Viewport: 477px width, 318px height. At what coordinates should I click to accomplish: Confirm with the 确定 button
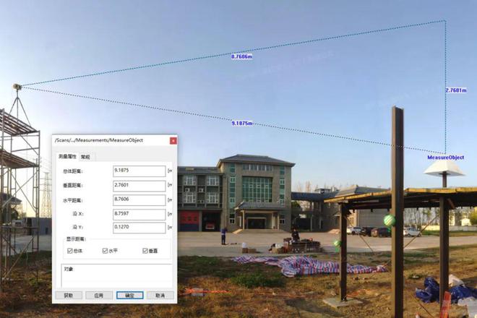(129, 296)
